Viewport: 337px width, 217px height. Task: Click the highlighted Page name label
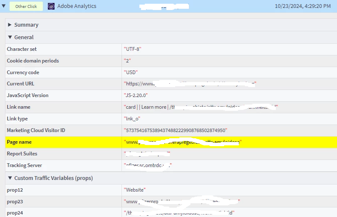19,142
